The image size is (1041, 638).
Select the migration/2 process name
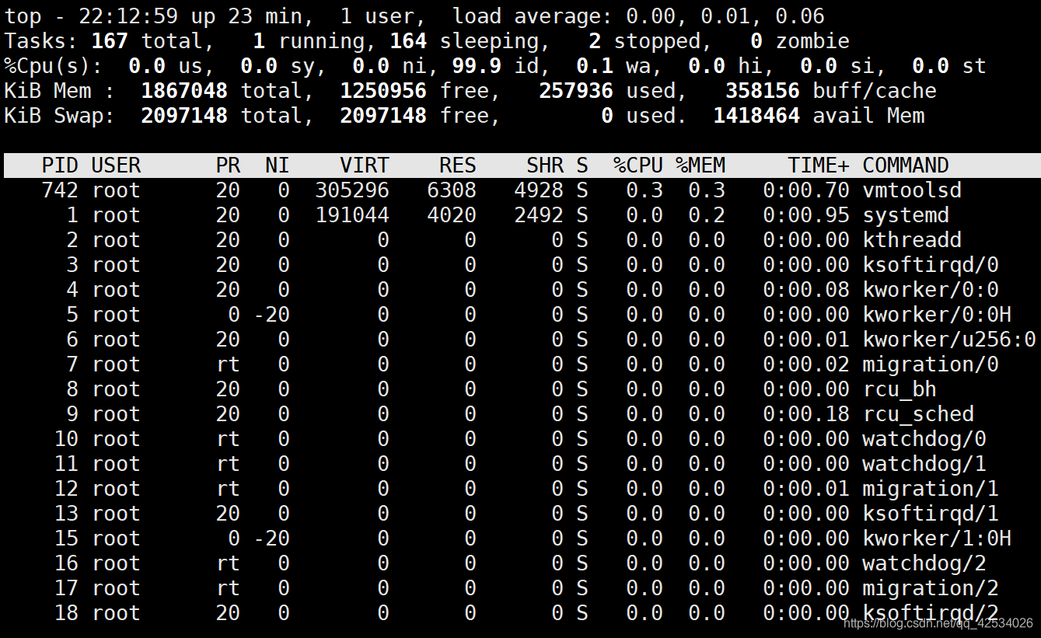(x=931, y=588)
